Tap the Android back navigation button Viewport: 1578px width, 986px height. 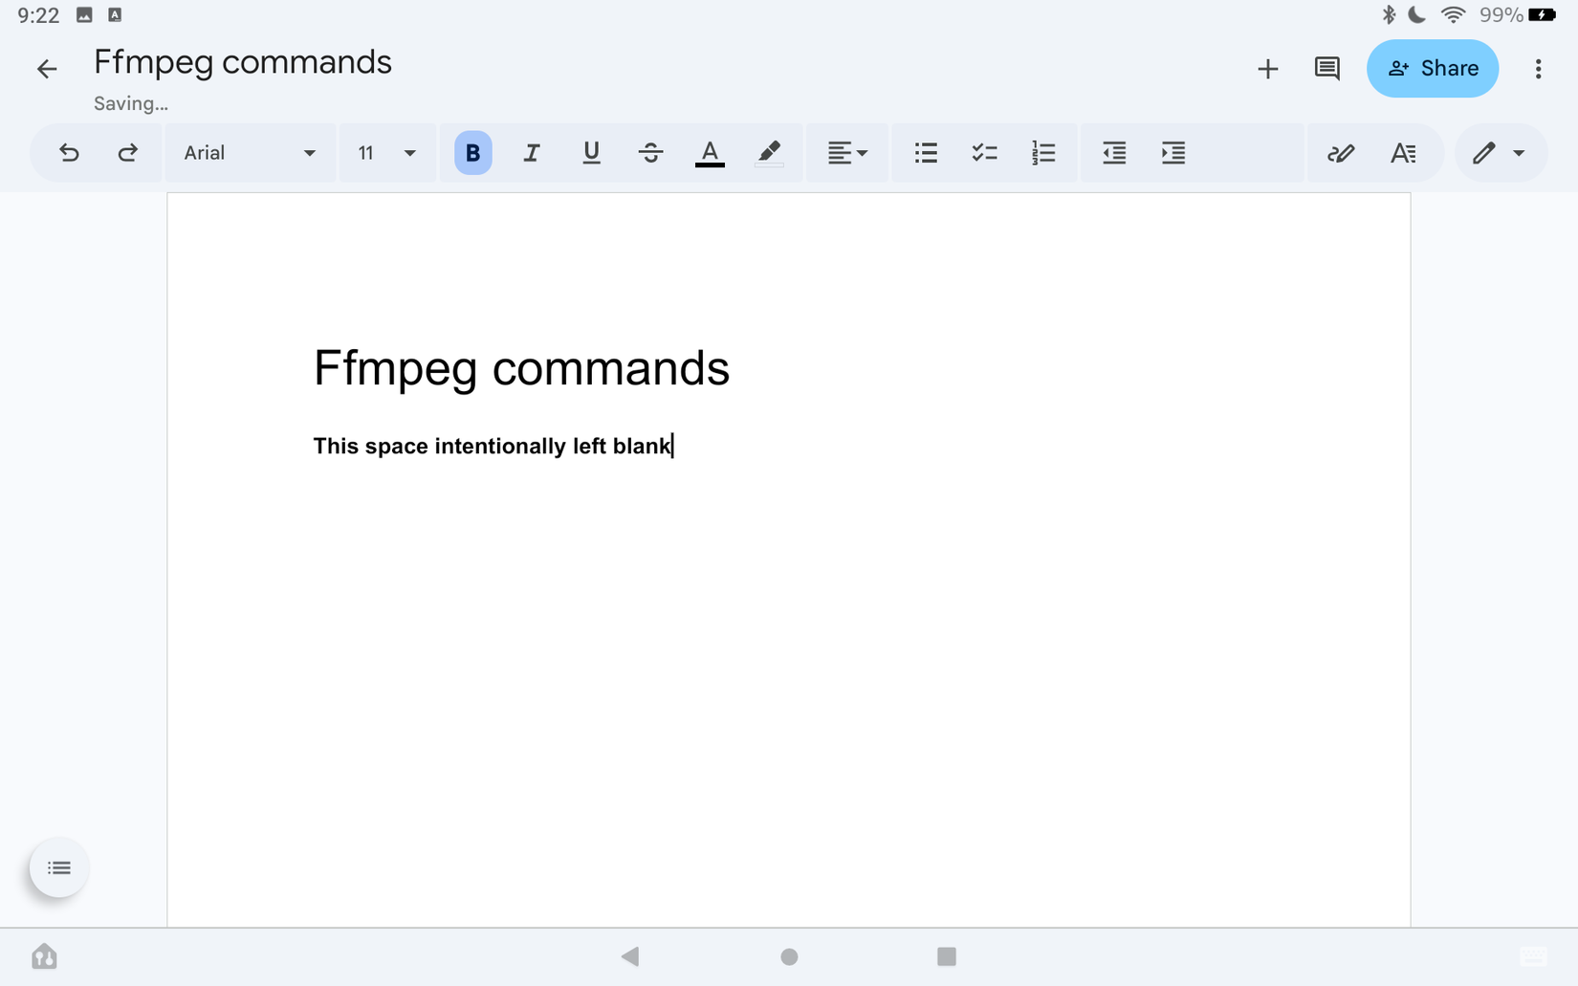click(x=630, y=956)
